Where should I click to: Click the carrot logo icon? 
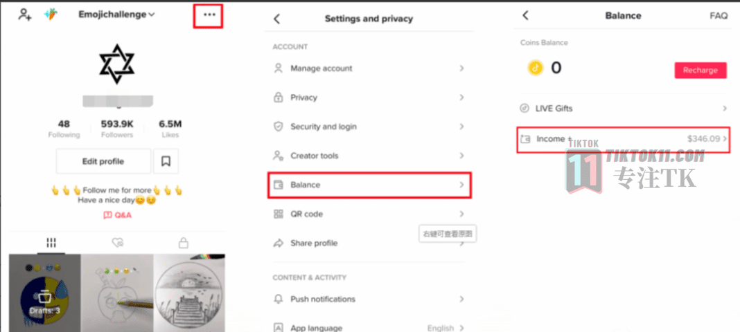tap(51, 15)
